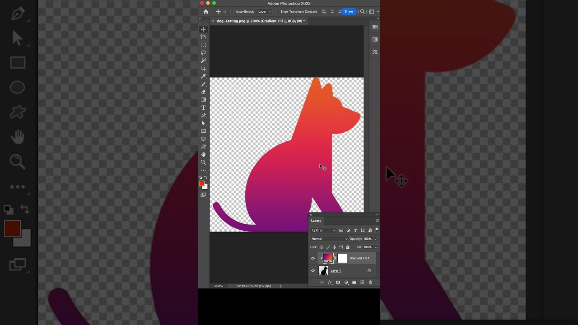The image size is (578, 325).
Task: Enable Show Transform Controls checkbox
Action: click(x=277, y=12)
